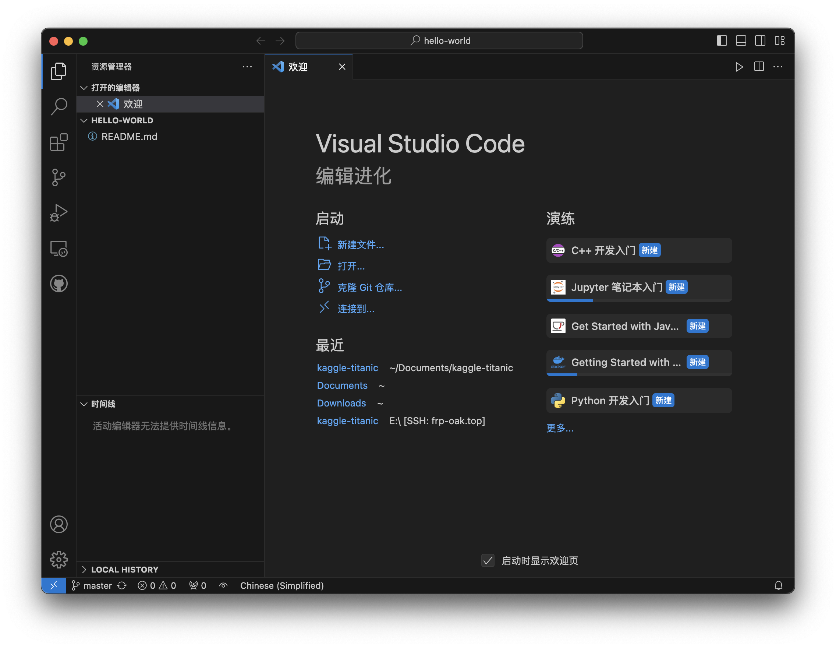
Task: Click the hello-world command center search box
Action: coord(439,40)
